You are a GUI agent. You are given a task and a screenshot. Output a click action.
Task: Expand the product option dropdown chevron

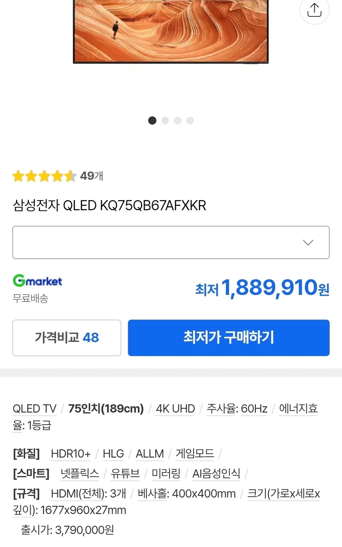tap(308, 243)
